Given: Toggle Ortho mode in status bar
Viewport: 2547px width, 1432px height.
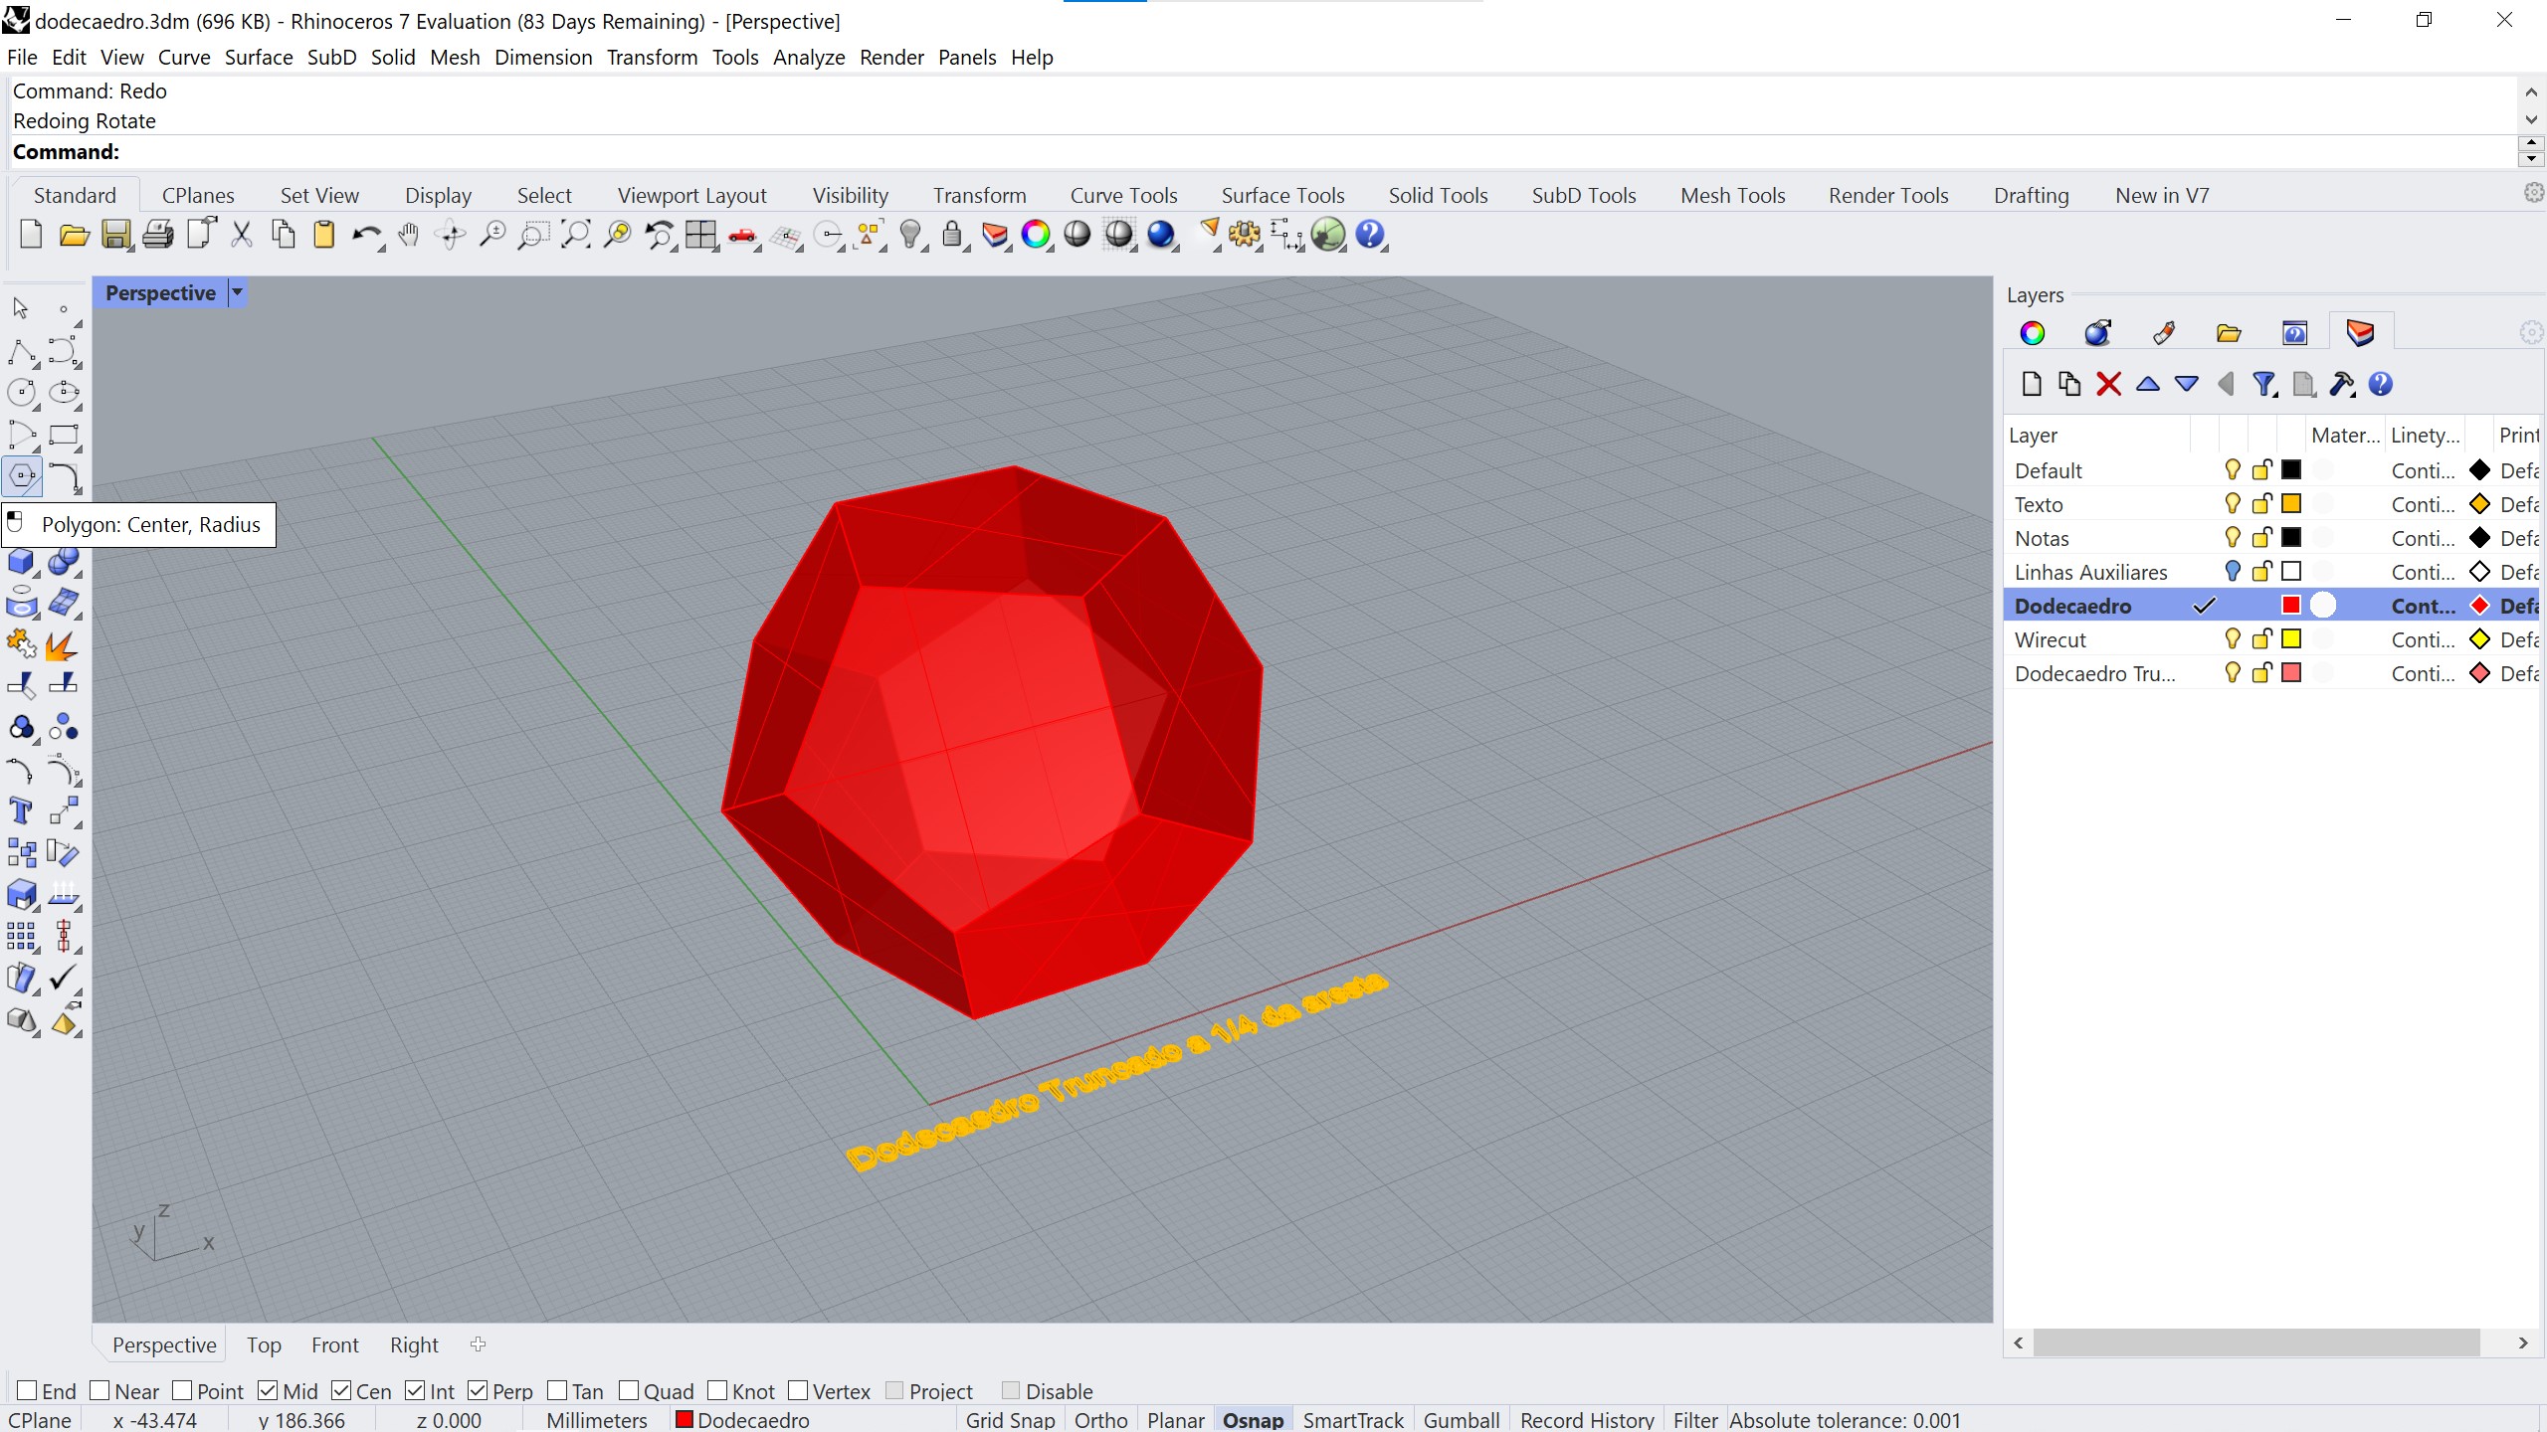Looking at the screenshot, I should 1100,1420.
